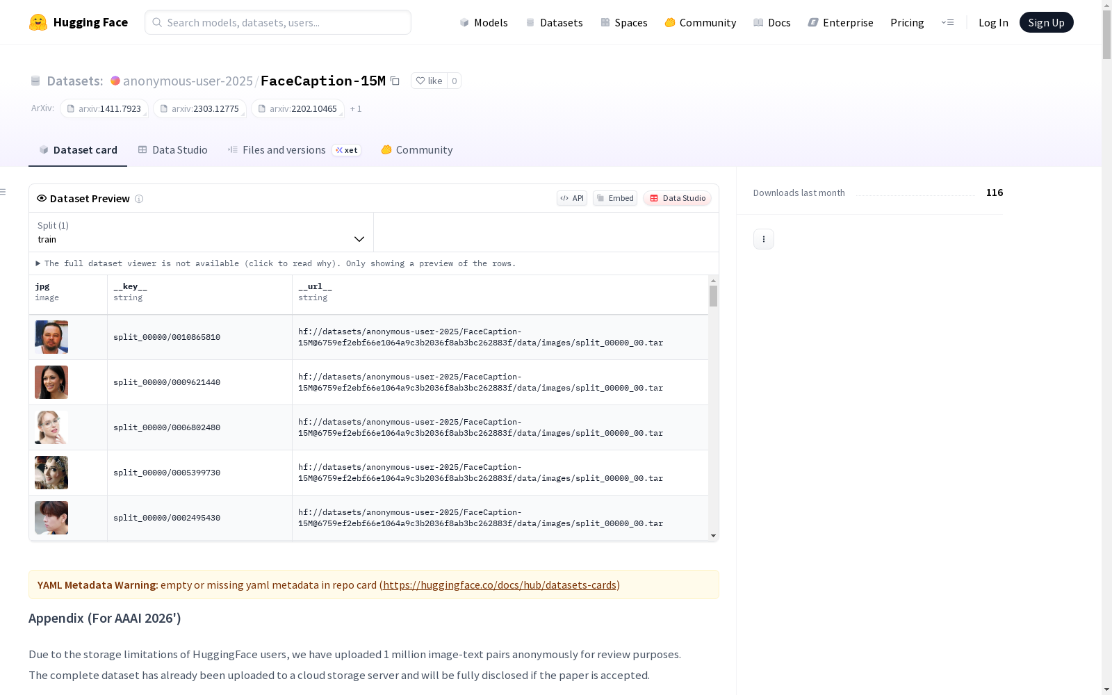Click the Embed button
Viewport: 1112px width, 695px height.
(x=615, y=198)
